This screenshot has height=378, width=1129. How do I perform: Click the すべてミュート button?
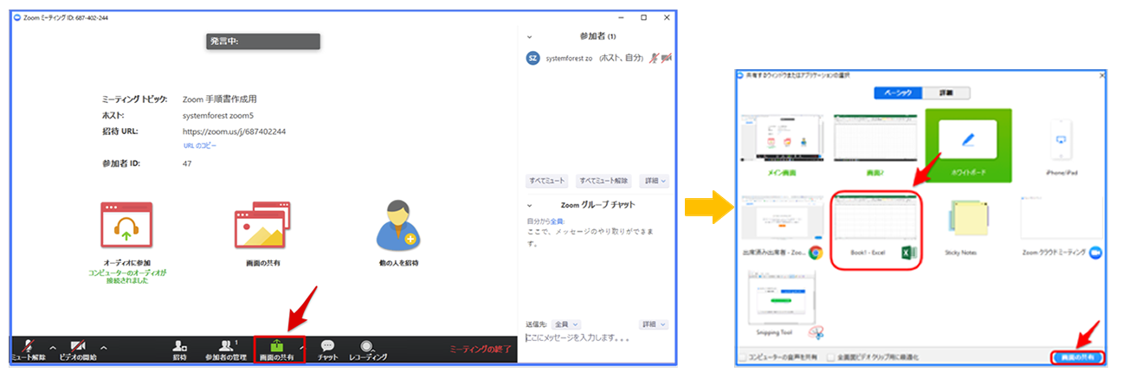[x=547, y=181]
